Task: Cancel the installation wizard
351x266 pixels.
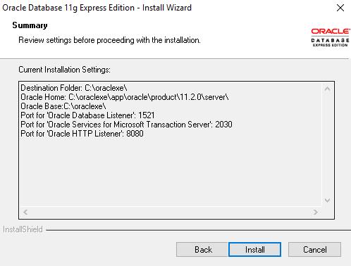Action: 314,249
